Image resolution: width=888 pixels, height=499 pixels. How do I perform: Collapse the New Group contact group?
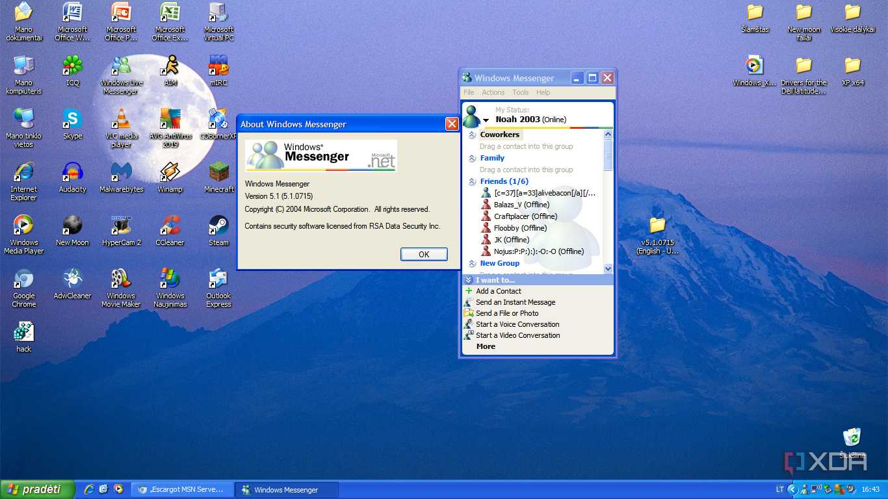(472, 264)
